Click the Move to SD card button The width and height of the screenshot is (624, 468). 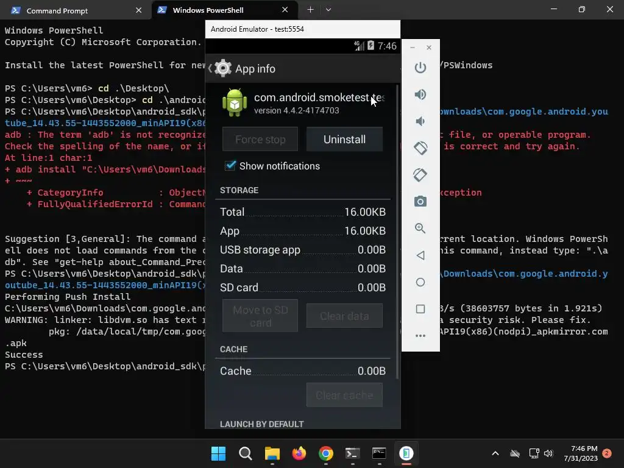pyautogui.click(x=260, y=316)
